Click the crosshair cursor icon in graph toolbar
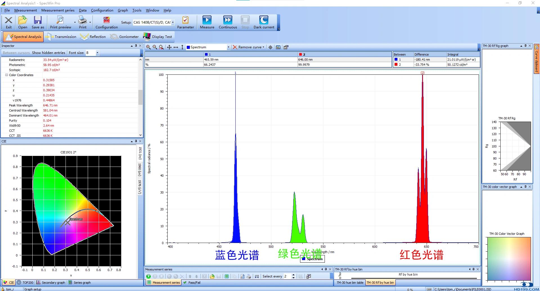Image resolution: width=540 pixels, height=291 pixels. (x=270, y=47)
